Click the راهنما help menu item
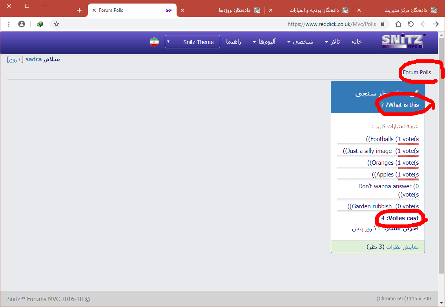This screenshot has width=445, height=307. [x=233, y=42]
